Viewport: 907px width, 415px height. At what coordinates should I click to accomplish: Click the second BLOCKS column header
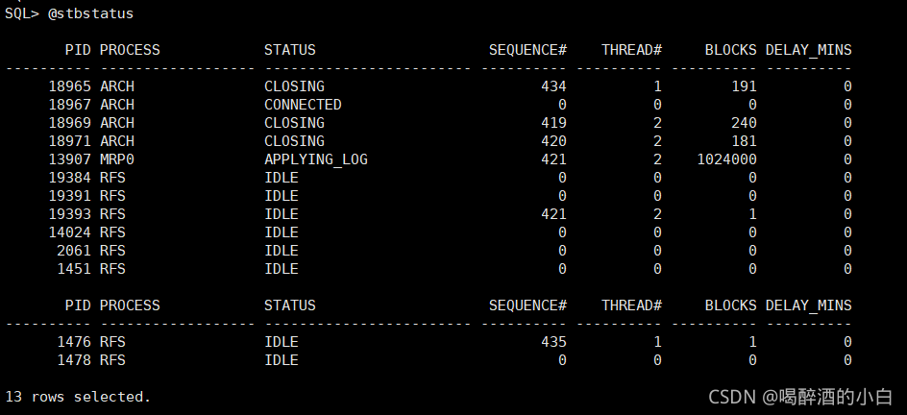[x=730, y=305]
